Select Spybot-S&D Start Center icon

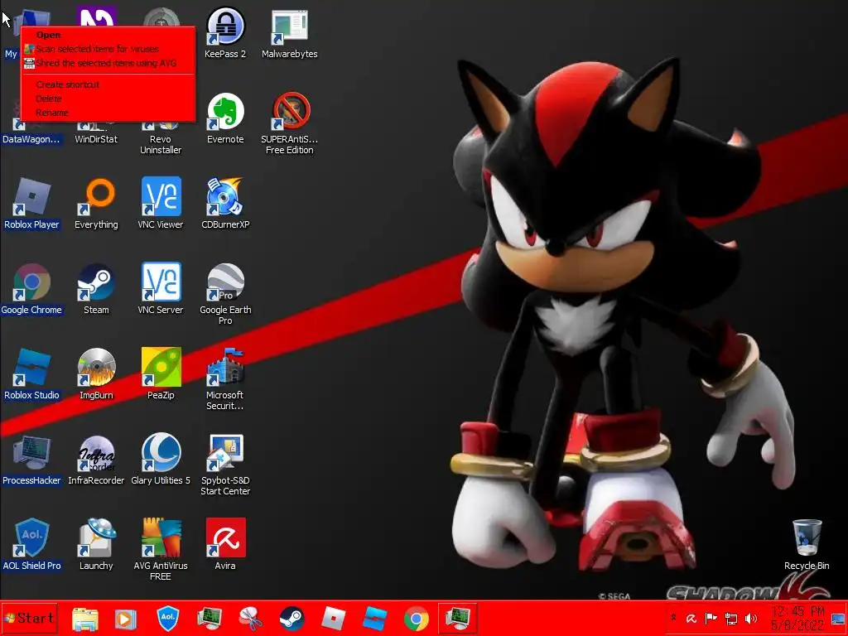[x=225, y=465]
